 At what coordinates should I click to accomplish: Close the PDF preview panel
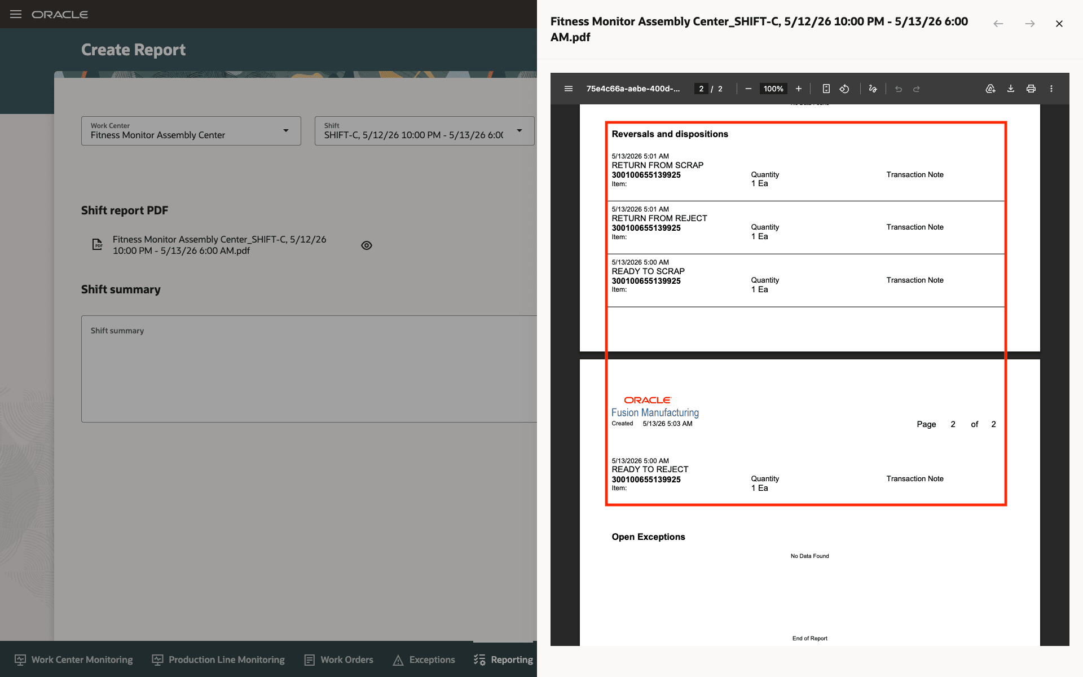point(1059,24)
